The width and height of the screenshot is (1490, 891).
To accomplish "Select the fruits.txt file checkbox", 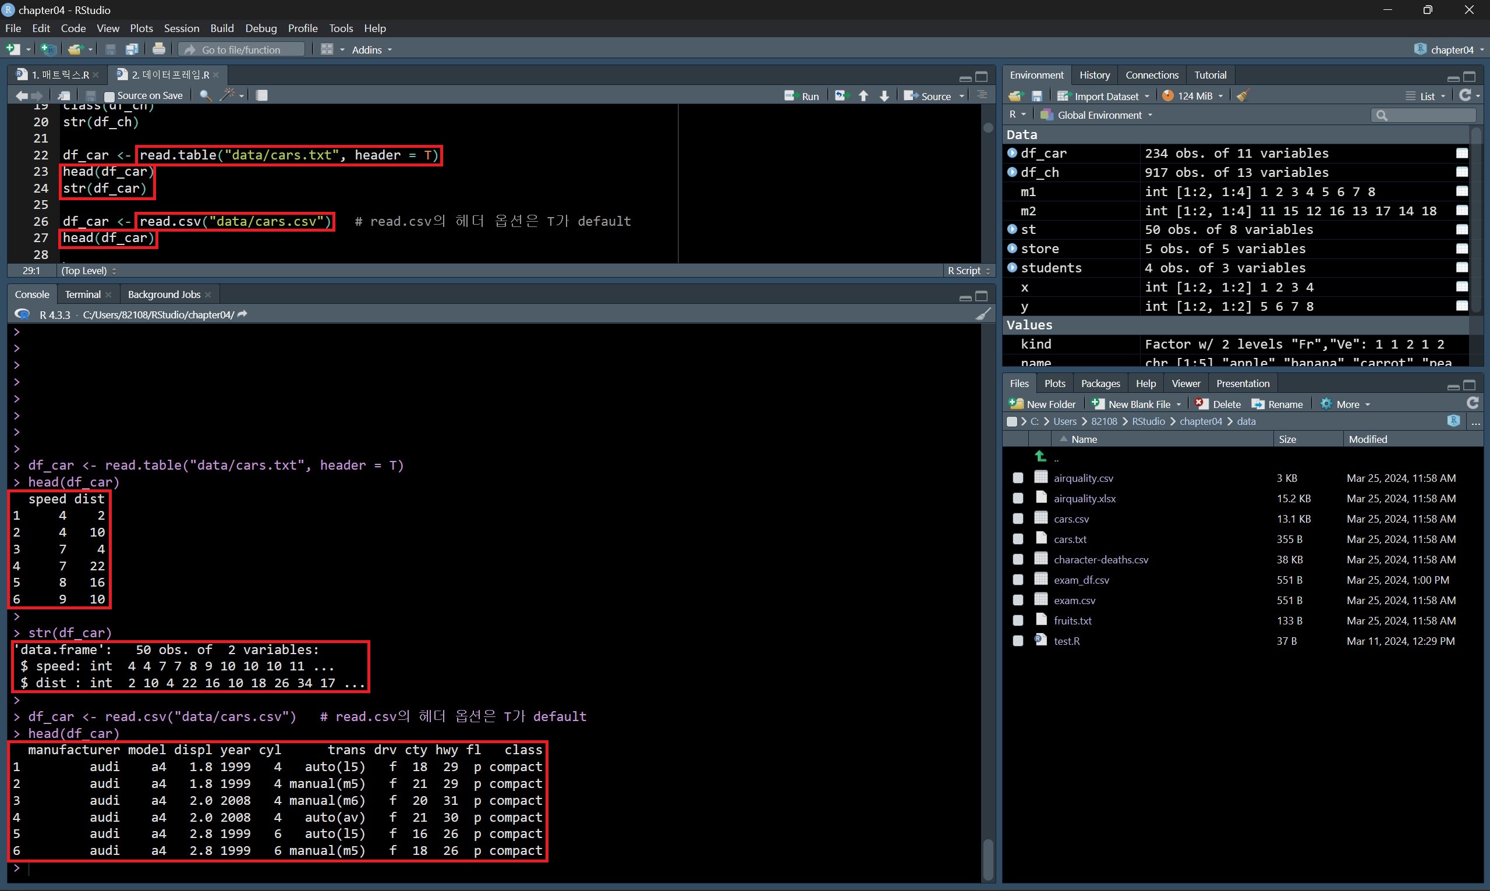I will [1017, 620].
